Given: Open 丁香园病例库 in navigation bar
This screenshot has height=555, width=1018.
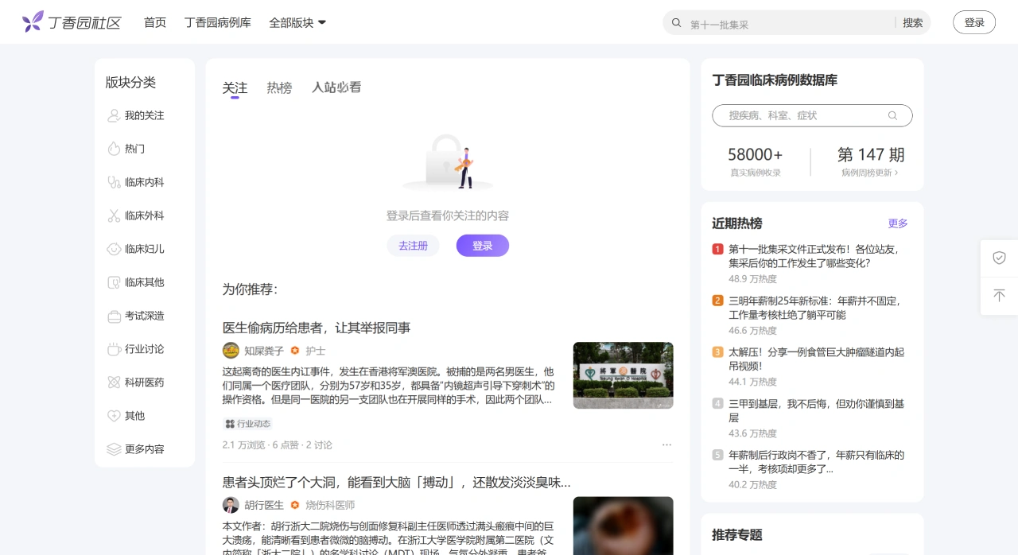Looking at the screenshot, I should tap(218, 22).
